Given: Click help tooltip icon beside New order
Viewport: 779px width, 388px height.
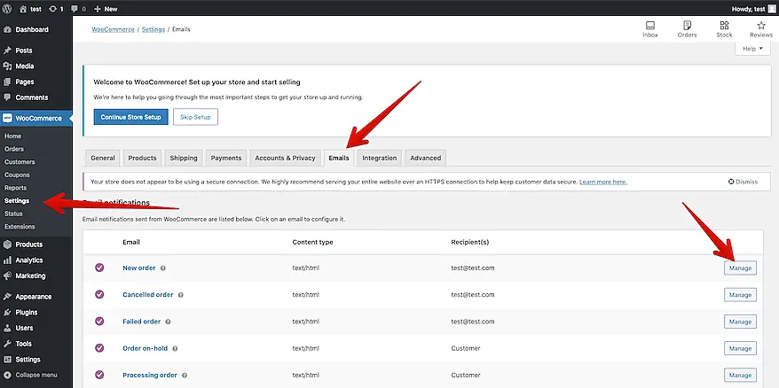Looking at the screenshot, I should pyautogui.click(x=163, y=268).
